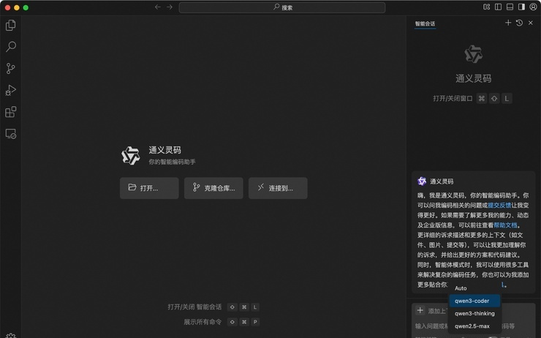Open the Accounts icon in title bar
541x338 pixels.
click(x=533, y=7)
